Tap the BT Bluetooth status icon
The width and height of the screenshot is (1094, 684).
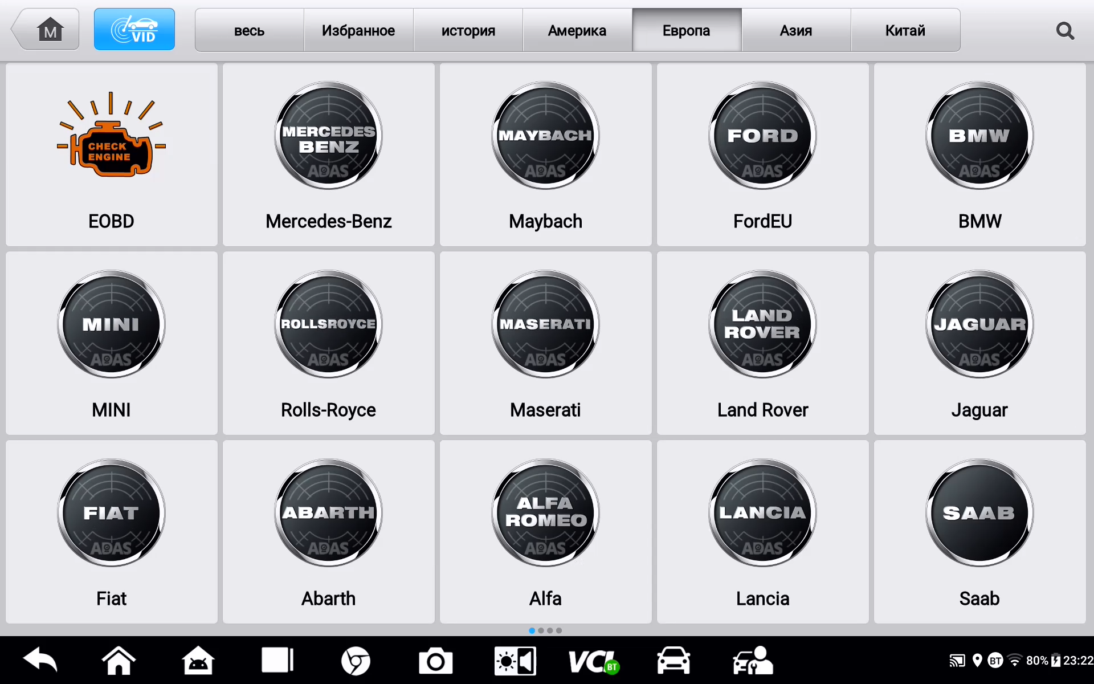click(995, 661)
